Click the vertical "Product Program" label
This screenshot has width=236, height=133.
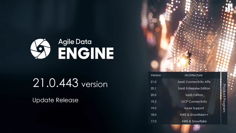[224, 98]
